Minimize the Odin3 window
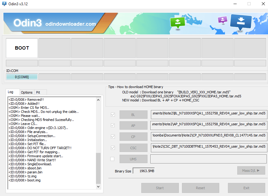This screenshot has width=268, height=196. click(x=235, y=4)
